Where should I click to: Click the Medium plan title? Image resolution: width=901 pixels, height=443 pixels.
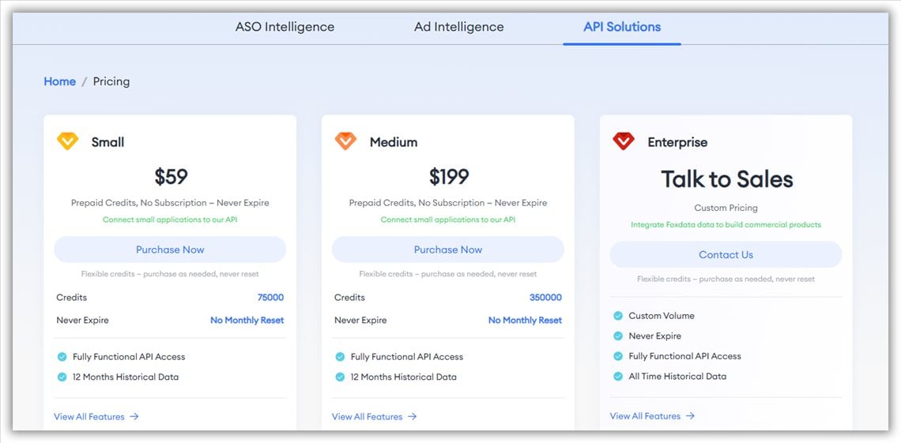(x=394, y=141)
